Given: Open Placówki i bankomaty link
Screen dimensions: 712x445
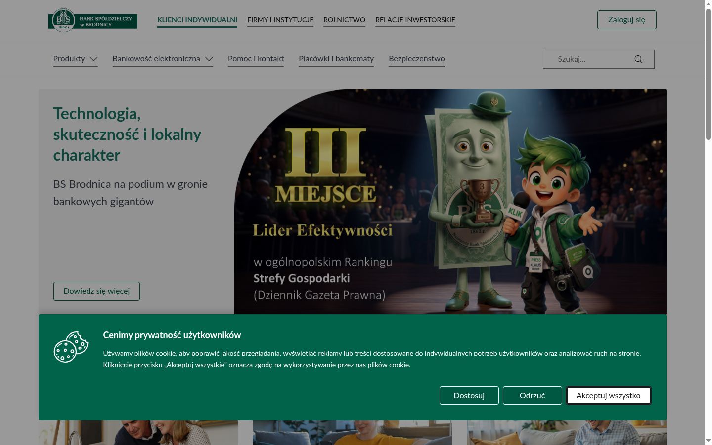Looking at the screenshot, I should coord(336,59).
